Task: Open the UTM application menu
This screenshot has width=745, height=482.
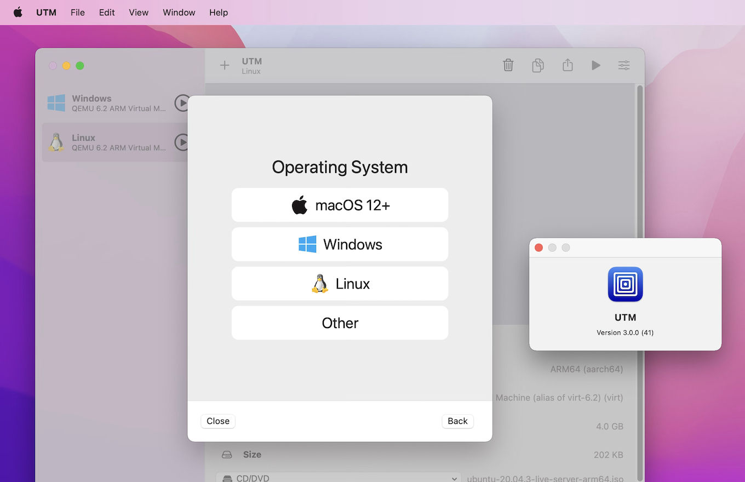Action: pos(47,12)
